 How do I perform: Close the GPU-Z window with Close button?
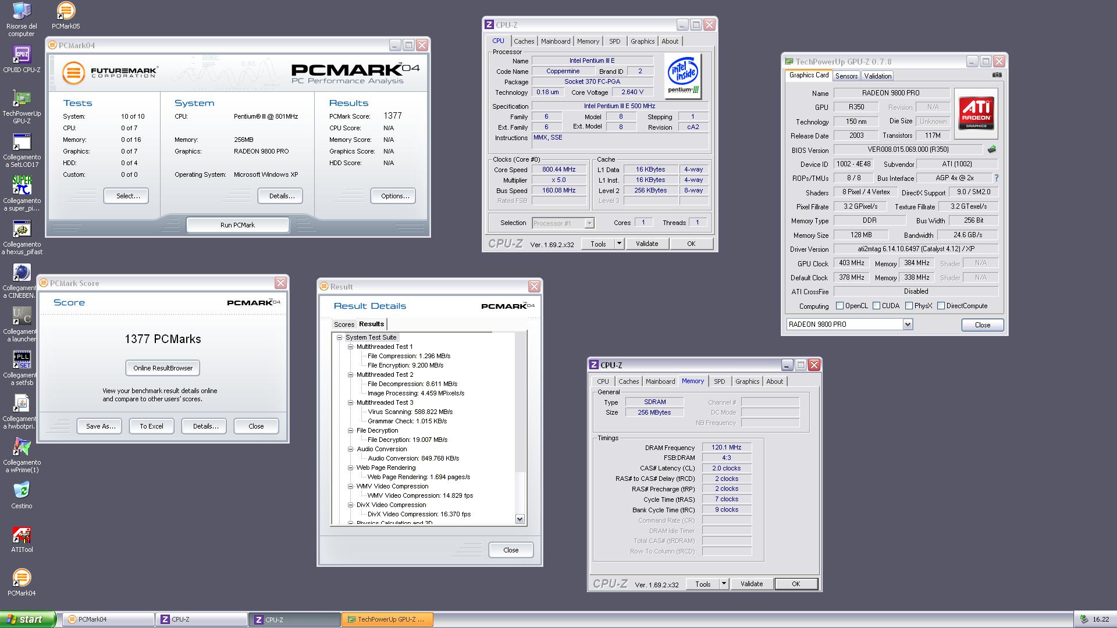coord(982,325)
